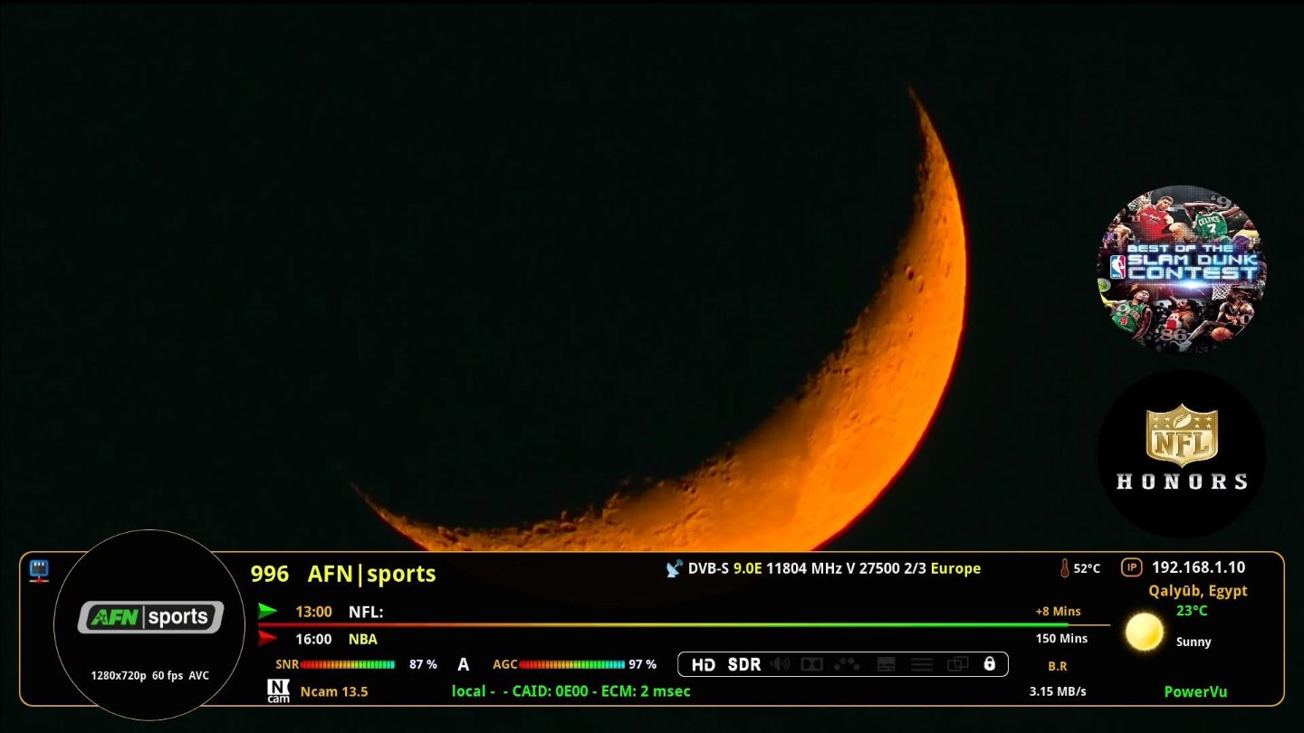The height and width of the screenshot is (733, 1304).
Task: Click the encryption padlock icon
Action: (x=989, y=664)
